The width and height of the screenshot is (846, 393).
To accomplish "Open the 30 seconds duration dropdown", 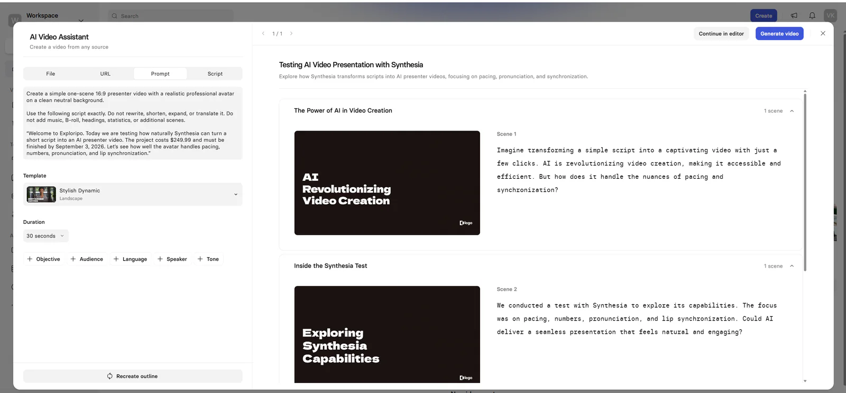I will (46, 236).
